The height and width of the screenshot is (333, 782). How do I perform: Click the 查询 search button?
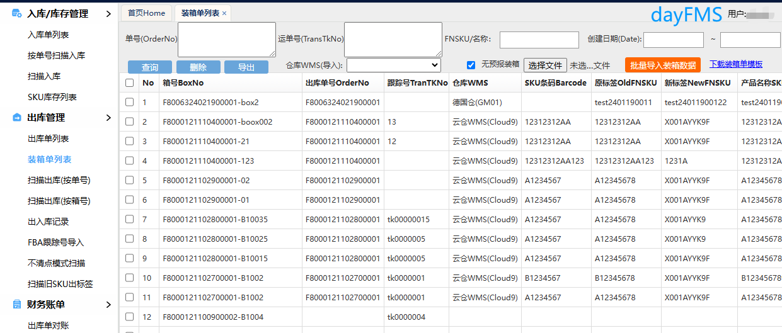(x=150, y=67)
